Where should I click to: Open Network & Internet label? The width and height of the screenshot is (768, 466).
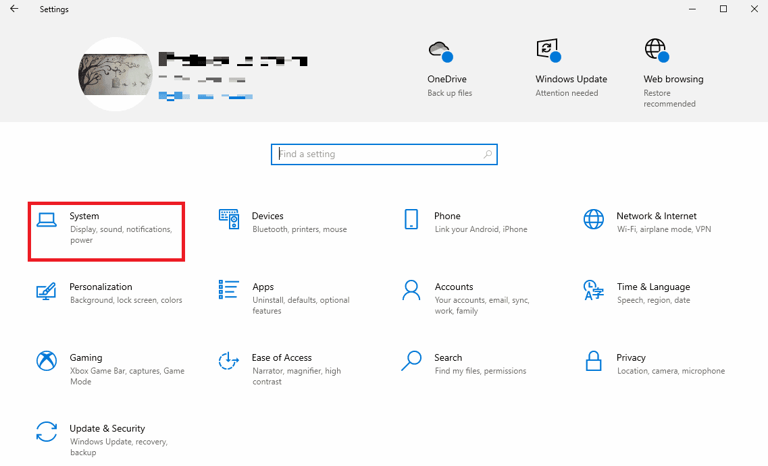657,216
